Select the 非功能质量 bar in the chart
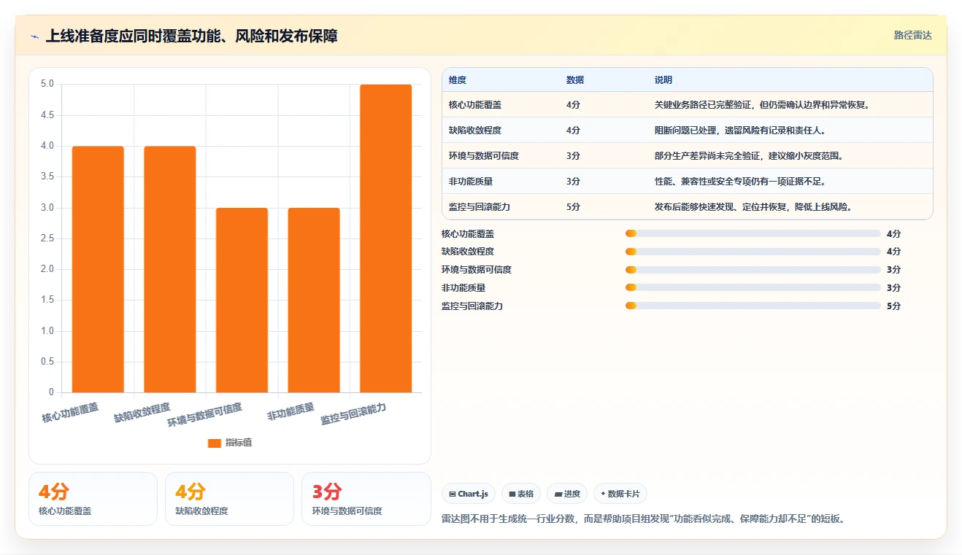The width and height of the screenshot is (962, 555). click(x=314, y=300)
